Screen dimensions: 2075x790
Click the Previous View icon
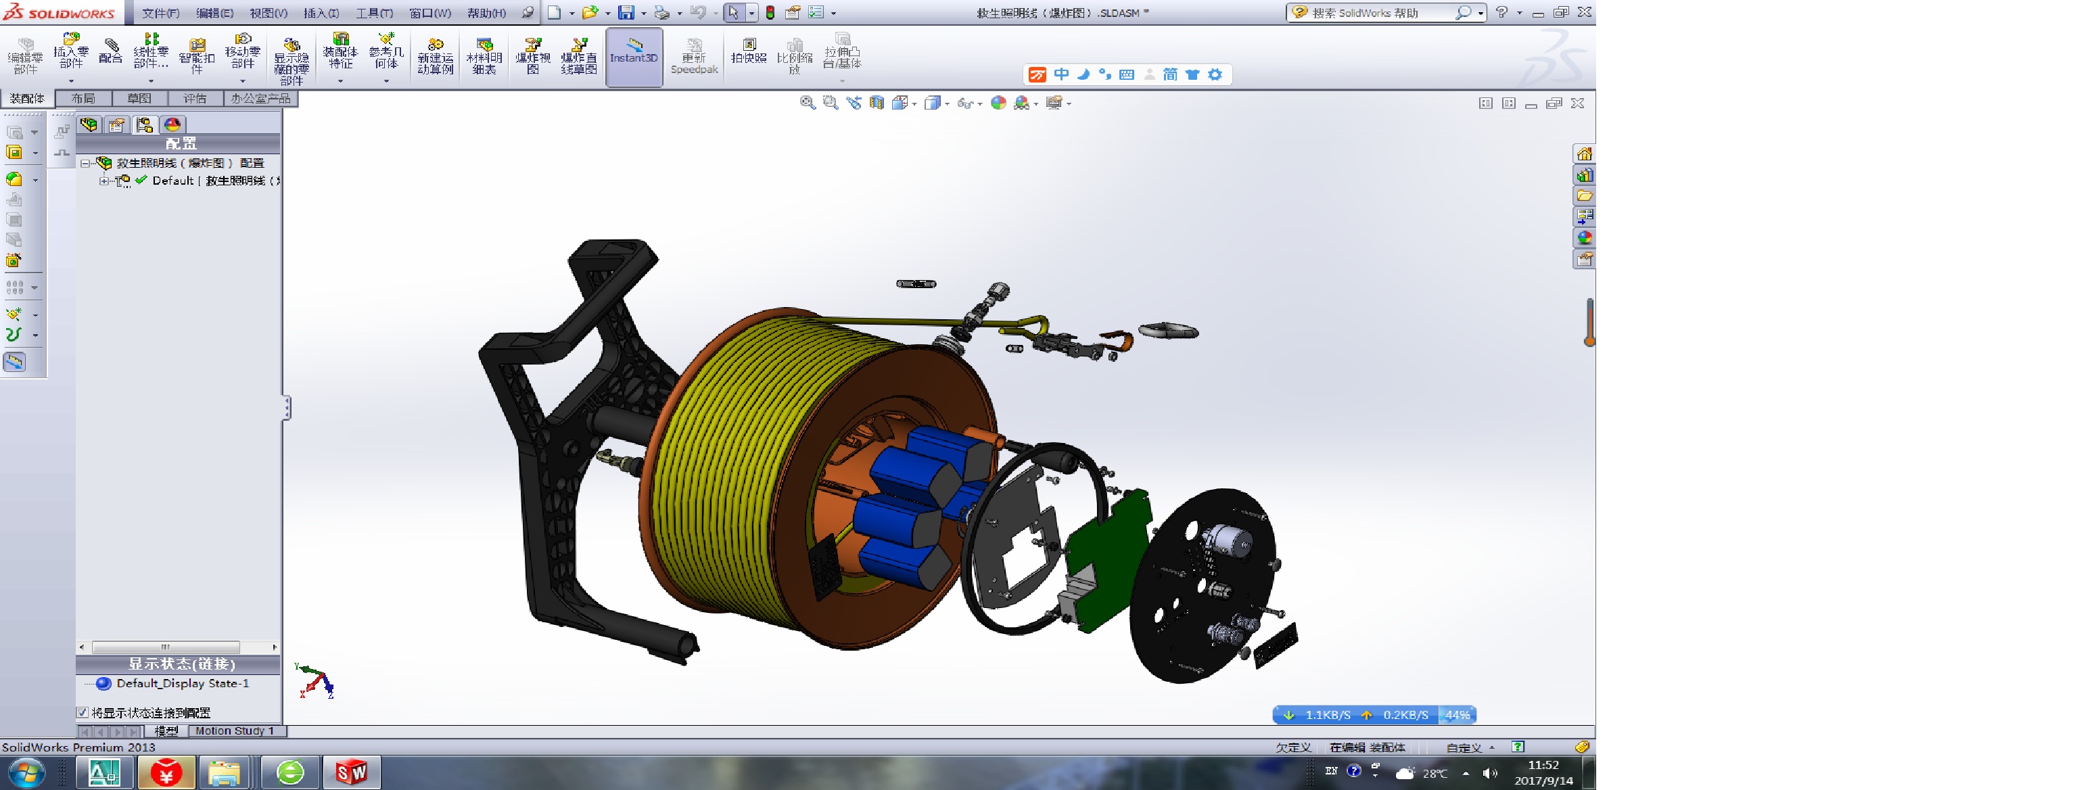[x=854, y=102]
